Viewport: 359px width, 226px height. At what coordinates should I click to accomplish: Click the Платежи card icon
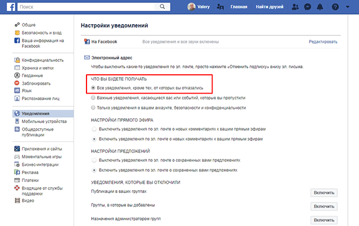[x=17, y=180]
